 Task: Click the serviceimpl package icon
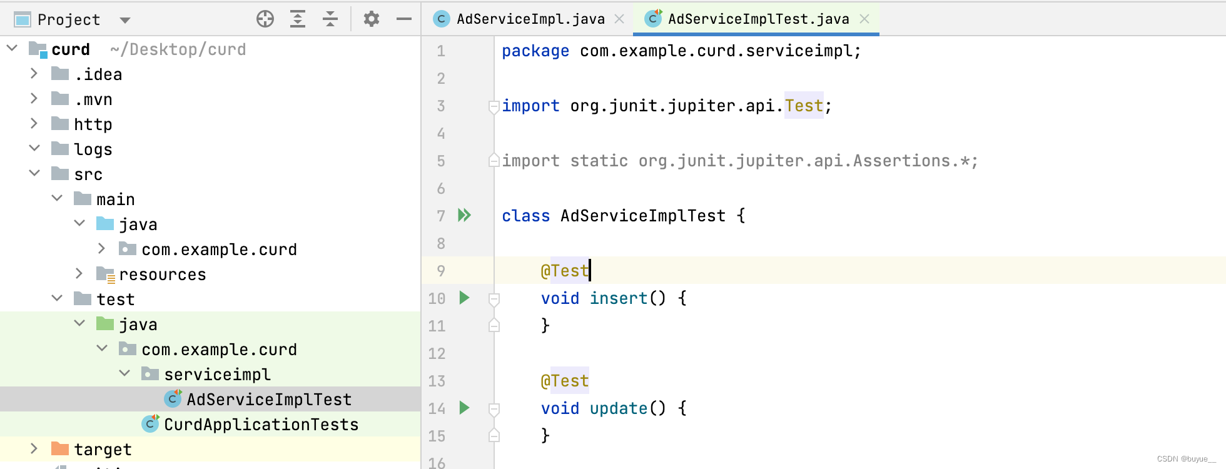pos(150,373)
